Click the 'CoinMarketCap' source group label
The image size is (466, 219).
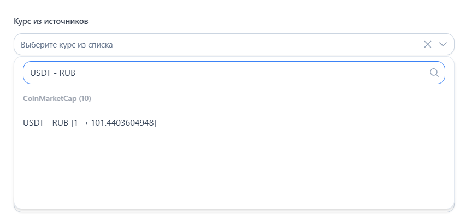50,99
